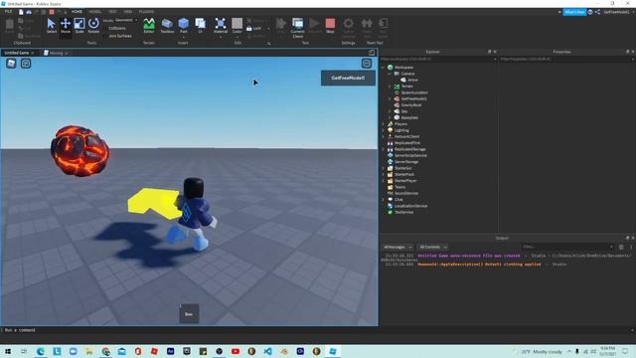Click the What's New button
Viewport: 636px width, 358px height.
574,12
